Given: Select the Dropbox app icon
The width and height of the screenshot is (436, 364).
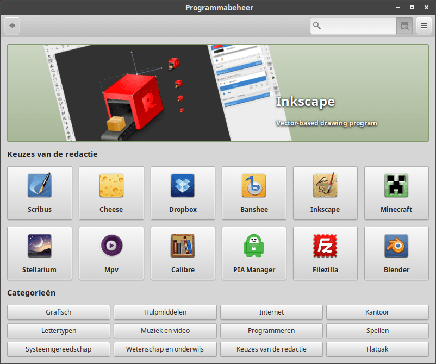Looking at the screenshot, I should coord(183,185).
